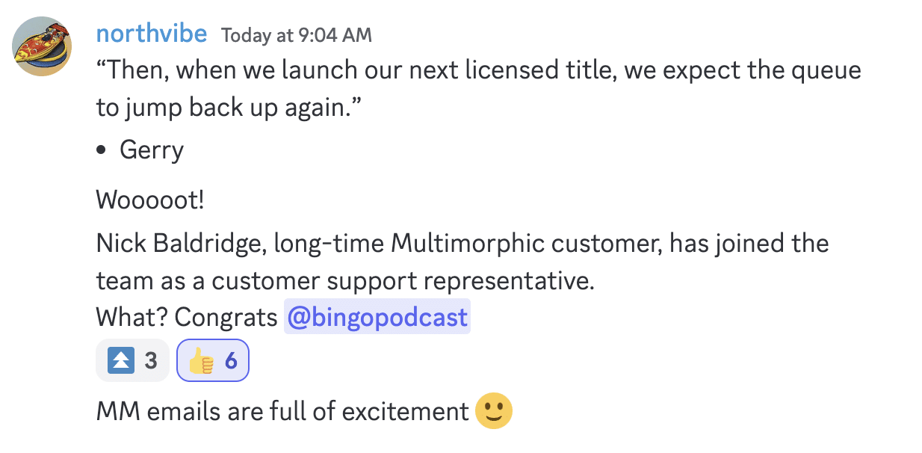Click the customer support representative line
Image resolution: width=922 pixels, height=453 pixels.
[x=344, y=281]
